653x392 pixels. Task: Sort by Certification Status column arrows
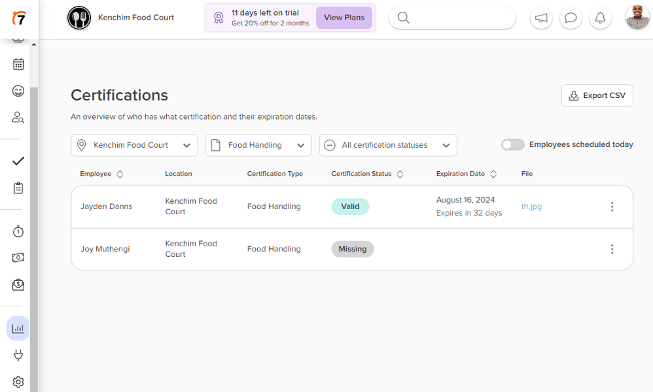[400, 174]
